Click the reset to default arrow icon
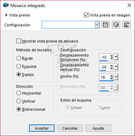 click(127, 25)
